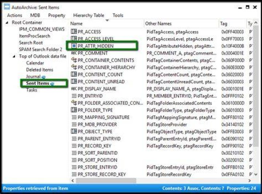Click the string icon beside PR_COMMENT
Image resolution: width=262 pixels, height=194 pixels.
click(74, 53)
